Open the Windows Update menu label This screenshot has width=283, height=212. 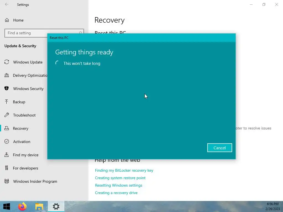28,62
